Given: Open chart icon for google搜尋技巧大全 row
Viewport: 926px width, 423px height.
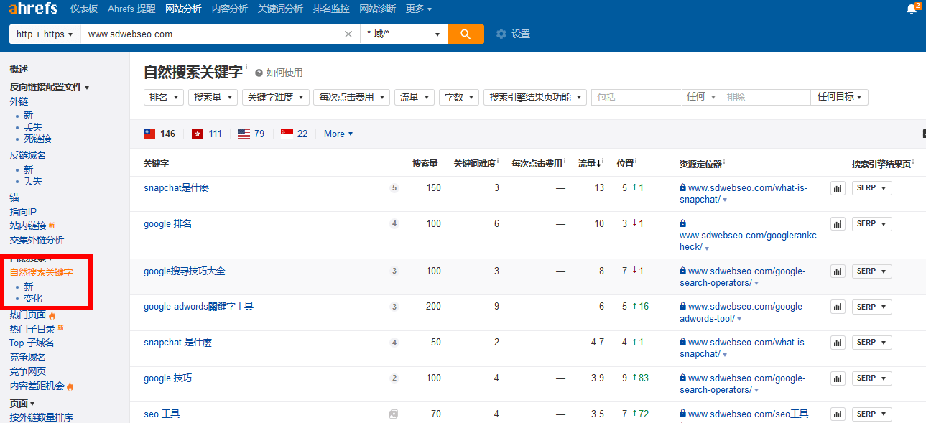Looking at the screenshot, I should (838, 271).
